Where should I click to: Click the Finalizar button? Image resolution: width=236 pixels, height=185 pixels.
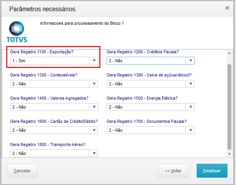(212, 171)
